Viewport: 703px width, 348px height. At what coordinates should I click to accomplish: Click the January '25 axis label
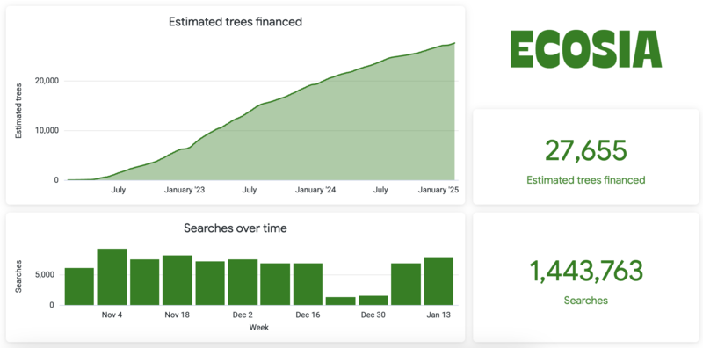coord(438,190)
